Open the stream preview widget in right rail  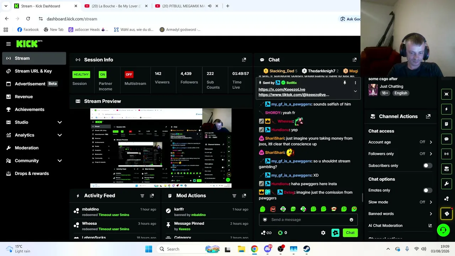tap(446, 94)
